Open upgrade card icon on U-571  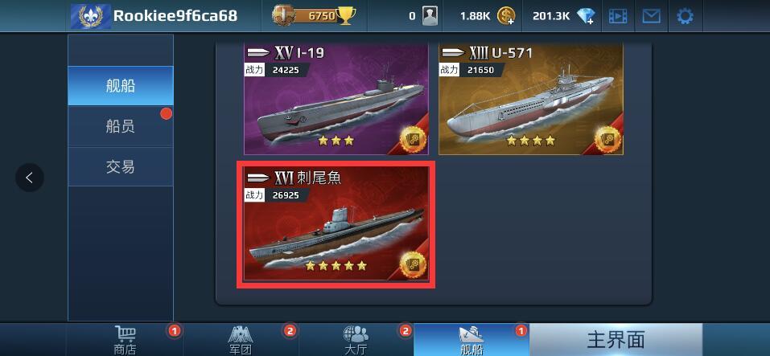(607, 139)
